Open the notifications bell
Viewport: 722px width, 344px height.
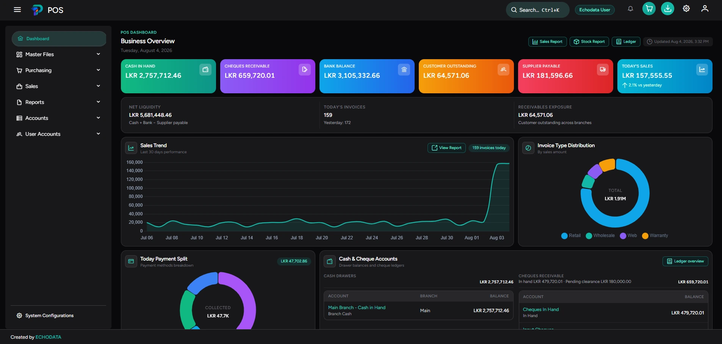click(630, 9)
